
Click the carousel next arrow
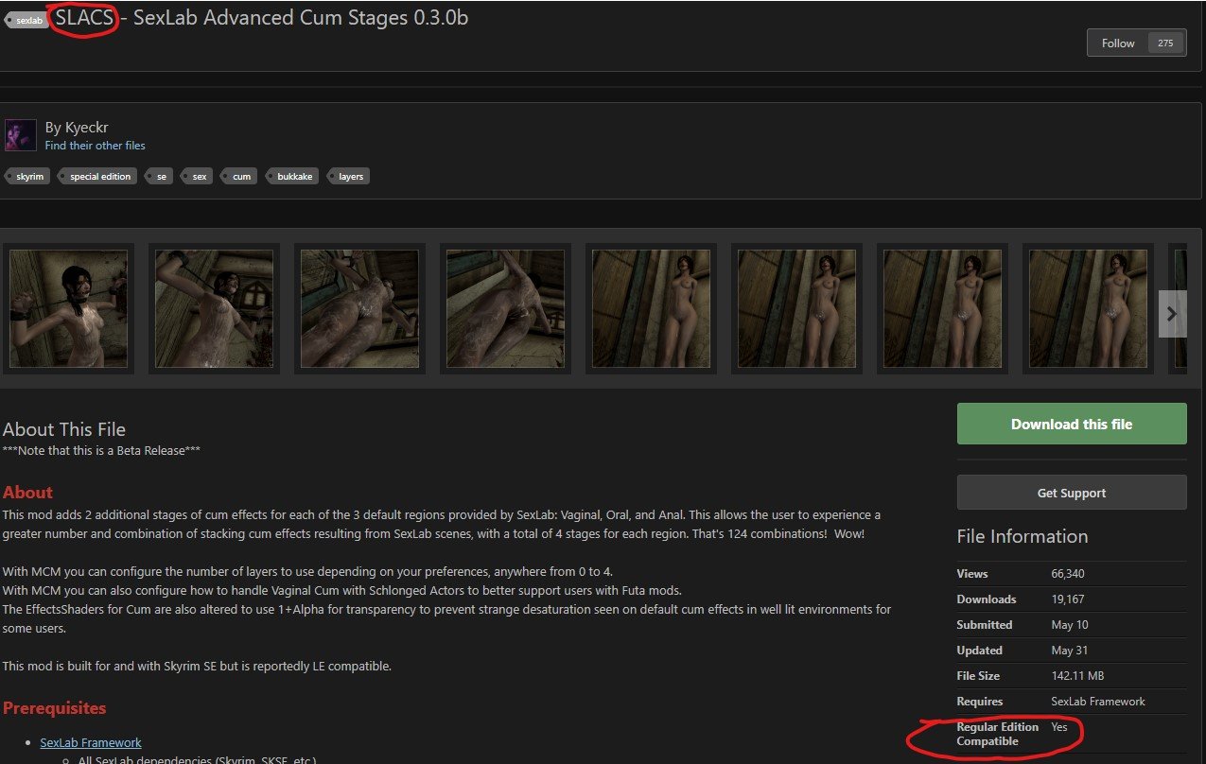click(1172, 314)
